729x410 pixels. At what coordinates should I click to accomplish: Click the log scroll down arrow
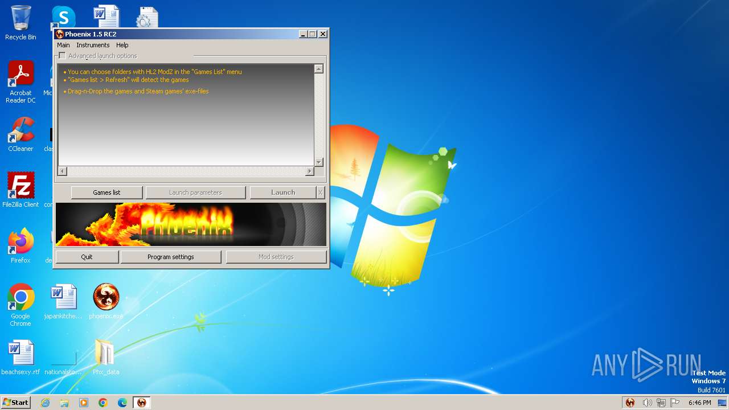(319, 162)
